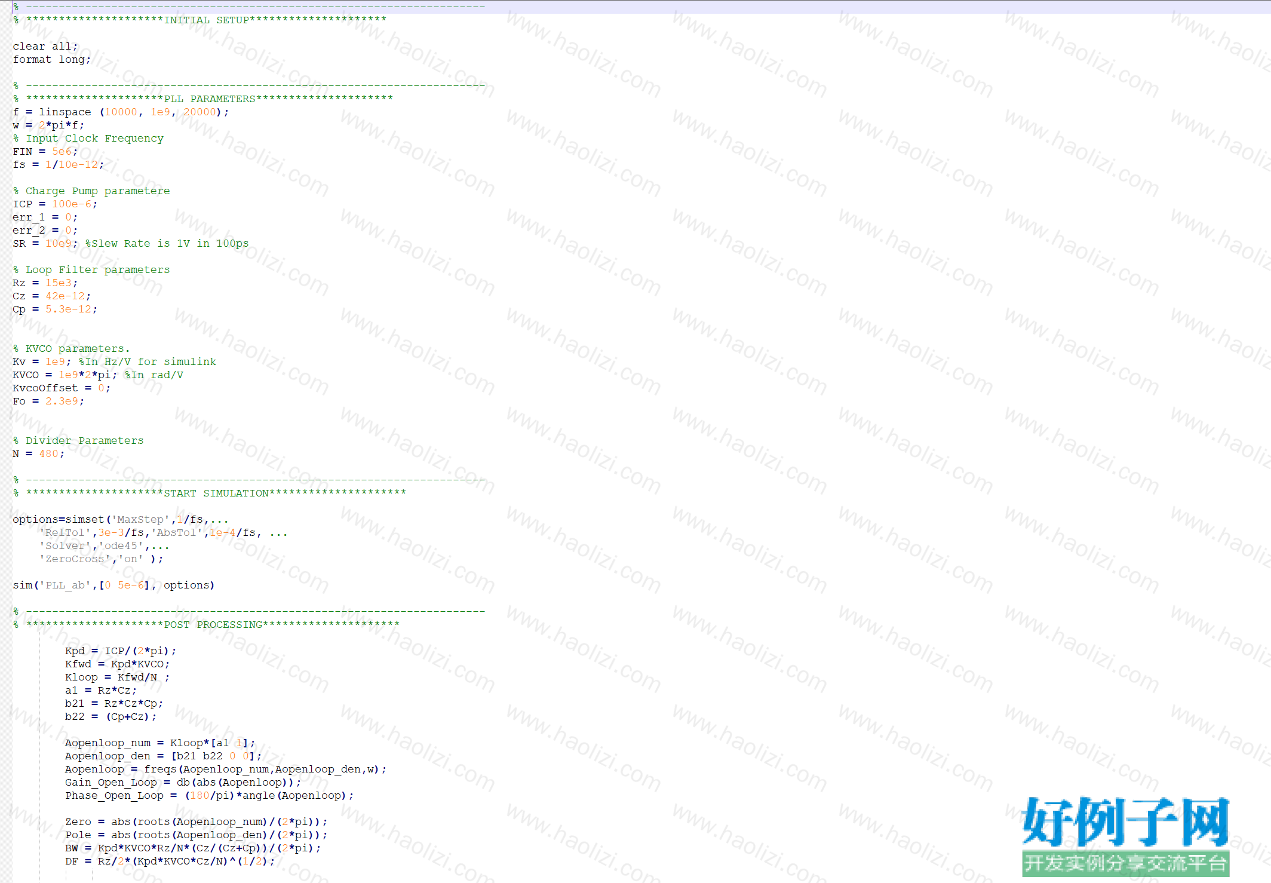Click the 'f = linspace (10000, 1e9, 20000);' line
Screen dimensions: 1271x883
tap(120, 112)
